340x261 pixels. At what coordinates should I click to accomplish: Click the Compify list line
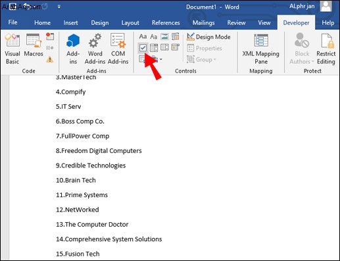[x=70, y=92]
